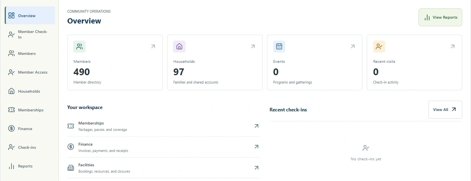The width and height of the screenshot is (471, 181).
Task: Click the Member Check-In person icon
Action: tap(12, 35)
